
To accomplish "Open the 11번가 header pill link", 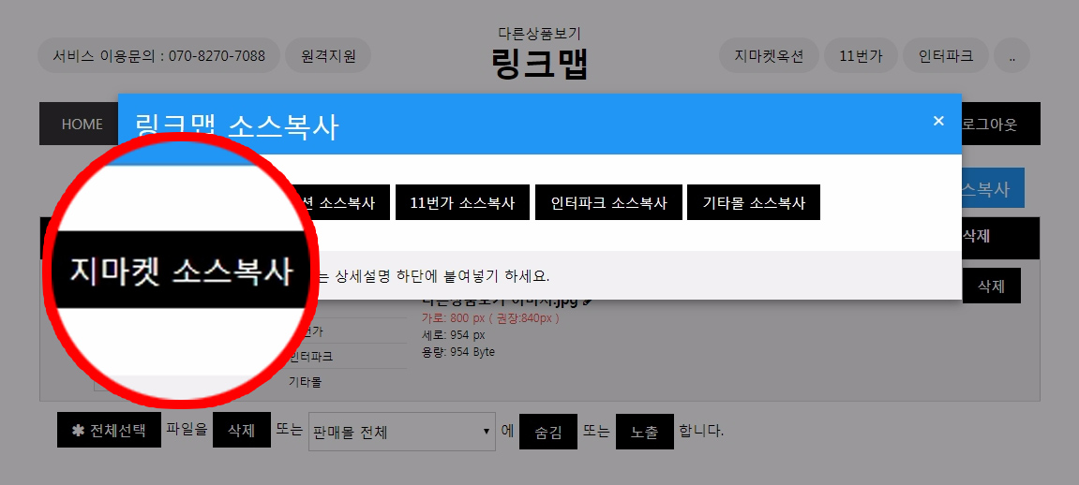I will (x=861, y=55).
